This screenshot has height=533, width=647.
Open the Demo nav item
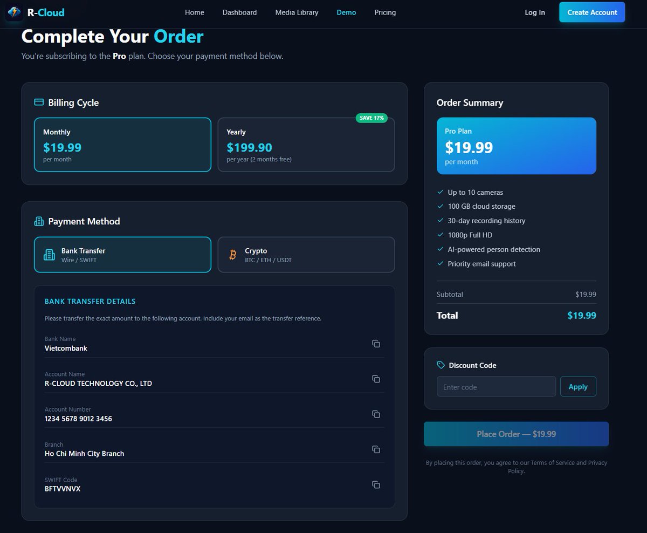(346, 12)
